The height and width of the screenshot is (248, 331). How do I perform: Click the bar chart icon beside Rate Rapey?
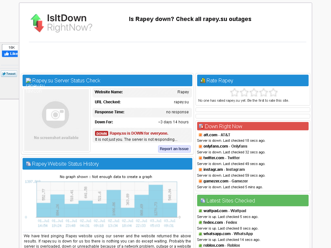pyautogui.click(x=203, y=80)
